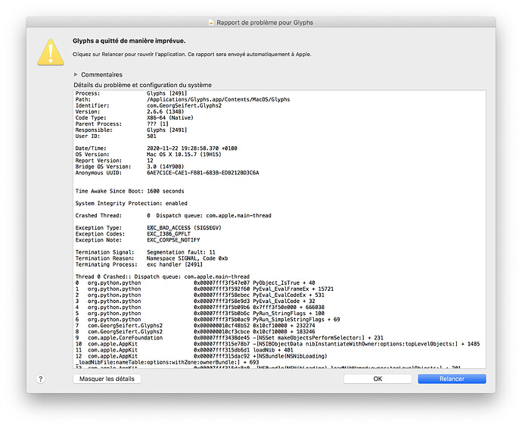
Task: Click 'Segmentation fault: 11' termination signal
Action: [181, 252]
